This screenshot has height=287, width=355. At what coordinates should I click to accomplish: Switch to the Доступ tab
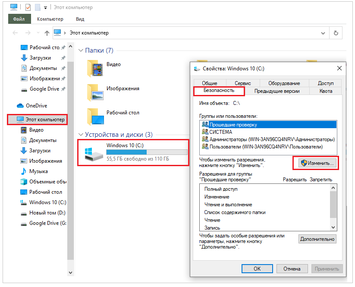[x=326, y=83]
